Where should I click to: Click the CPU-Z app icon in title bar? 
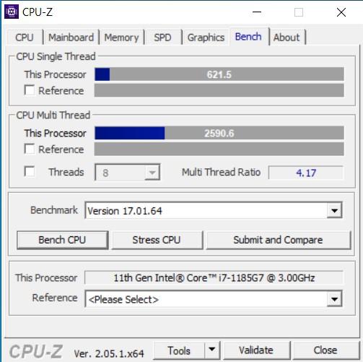pos(12,12)
